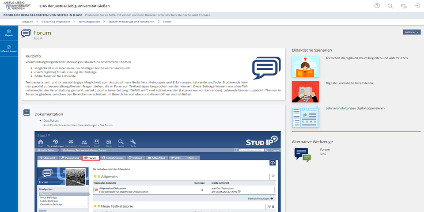424x212 pixels.
Task: Open Stud.IP: Werkzeuge und Funktionen breadcrumb
Action: (131, 22)
